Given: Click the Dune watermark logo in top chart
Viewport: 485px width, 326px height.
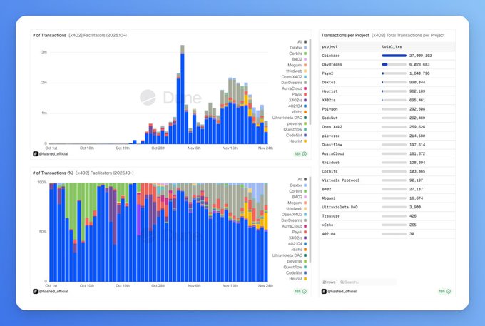Looking at the screenshot, I should pos(148,97).
